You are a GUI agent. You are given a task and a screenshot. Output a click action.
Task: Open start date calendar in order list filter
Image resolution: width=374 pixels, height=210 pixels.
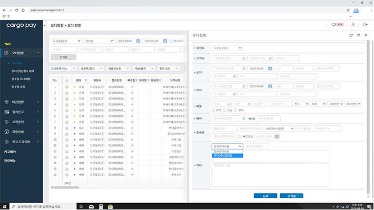(138, 41)
